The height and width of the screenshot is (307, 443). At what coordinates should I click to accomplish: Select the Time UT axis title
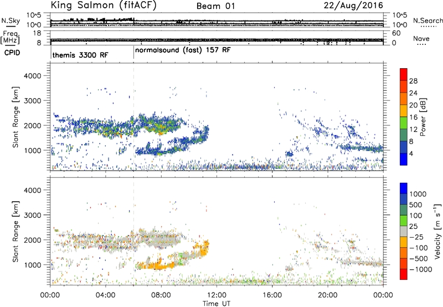217,303
